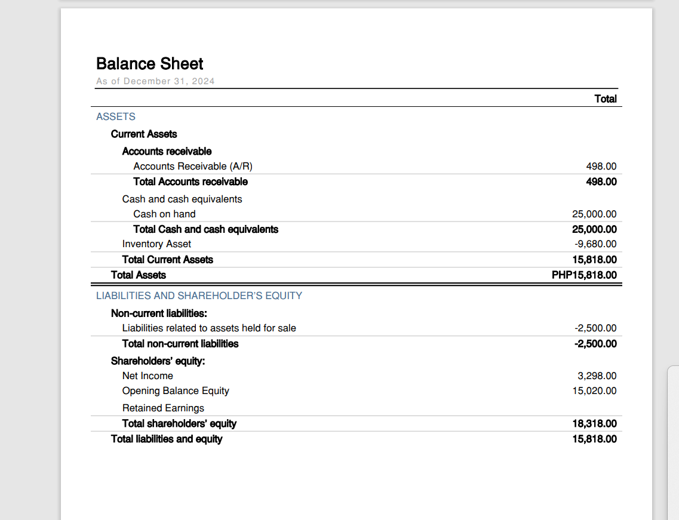The width and height of the screenshot is (679, 520).
Task: Select the Liabilities and Shareholder's Equity heading
Action: 199,296
